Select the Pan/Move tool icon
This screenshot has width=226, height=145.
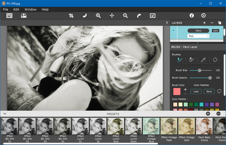112,16
